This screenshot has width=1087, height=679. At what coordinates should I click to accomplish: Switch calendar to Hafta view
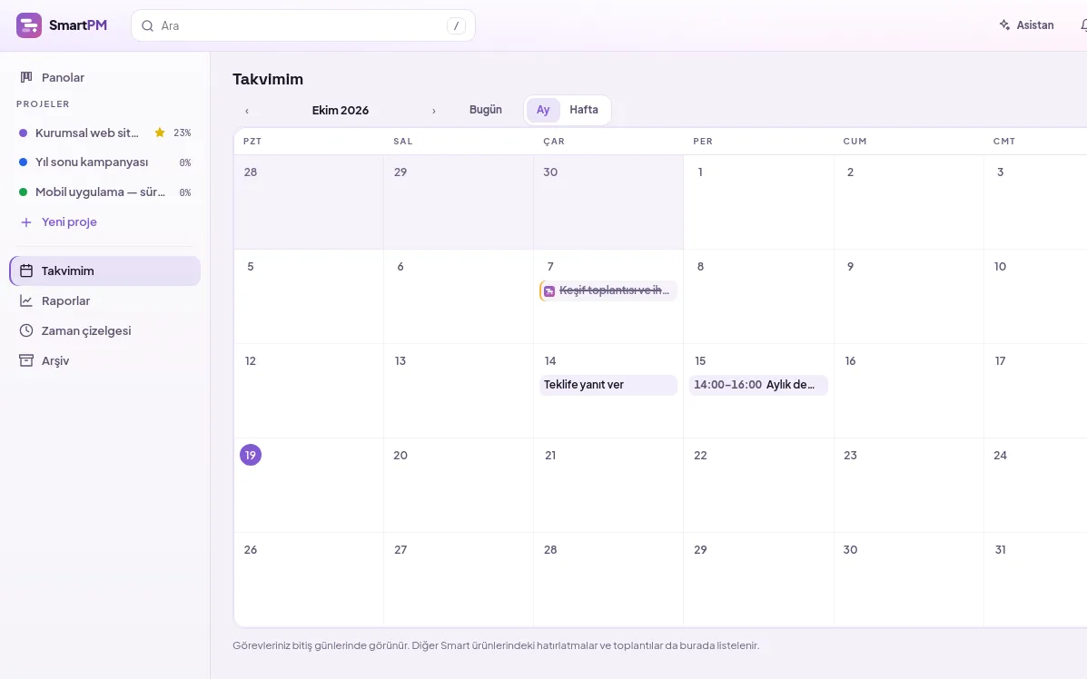click(584, 110)
